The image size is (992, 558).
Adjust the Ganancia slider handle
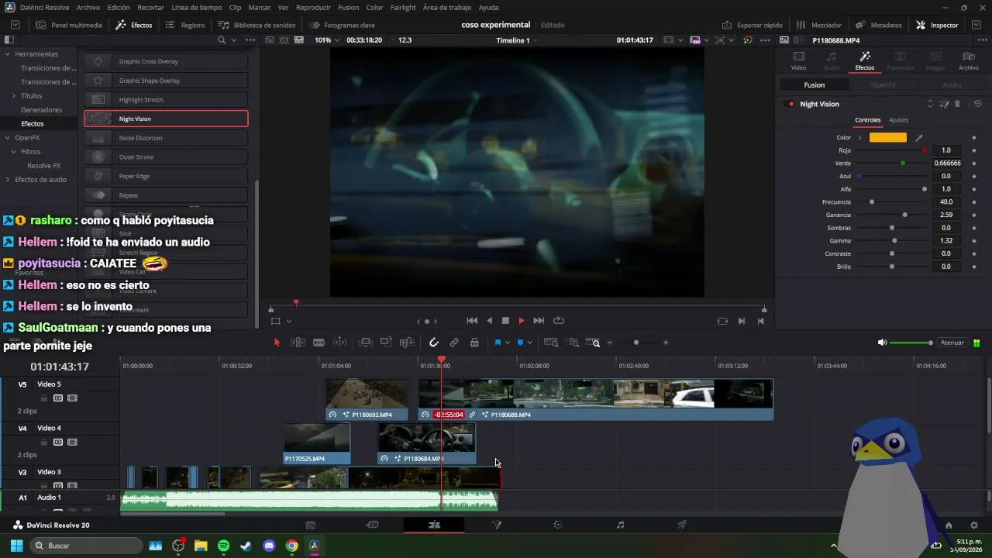coord(905,215)
